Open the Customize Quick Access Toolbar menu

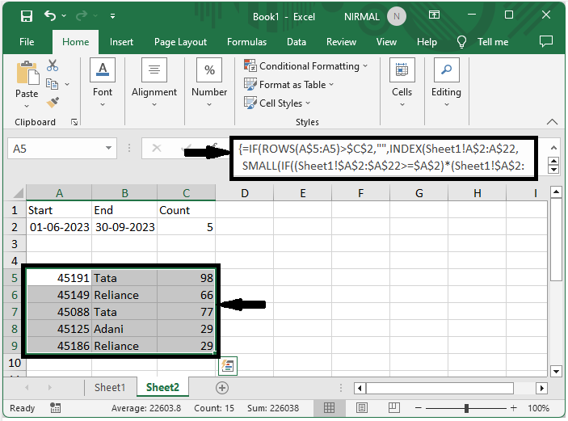point(112,16)
